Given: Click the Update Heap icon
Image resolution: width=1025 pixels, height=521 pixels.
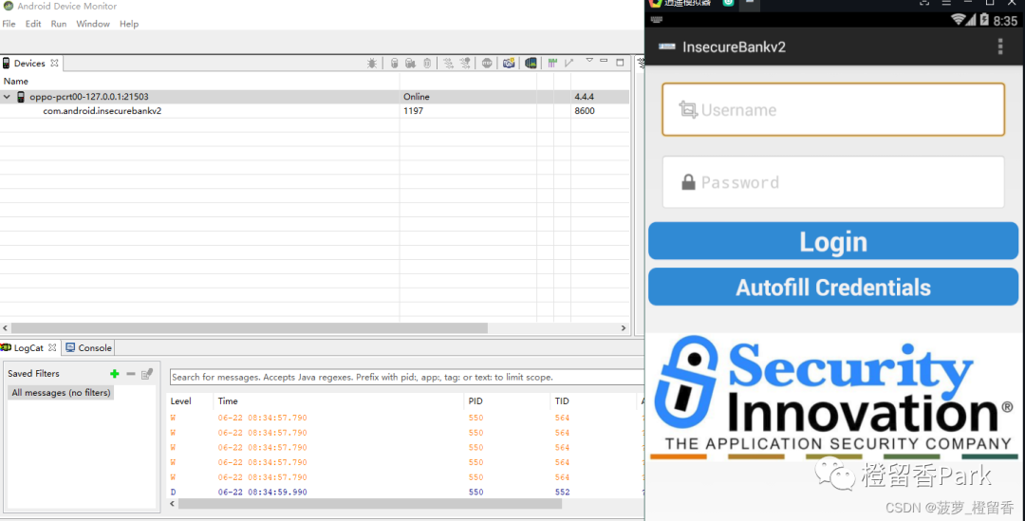Looking at the screenshot, I should pyautogui.click(x=394, y=64).
